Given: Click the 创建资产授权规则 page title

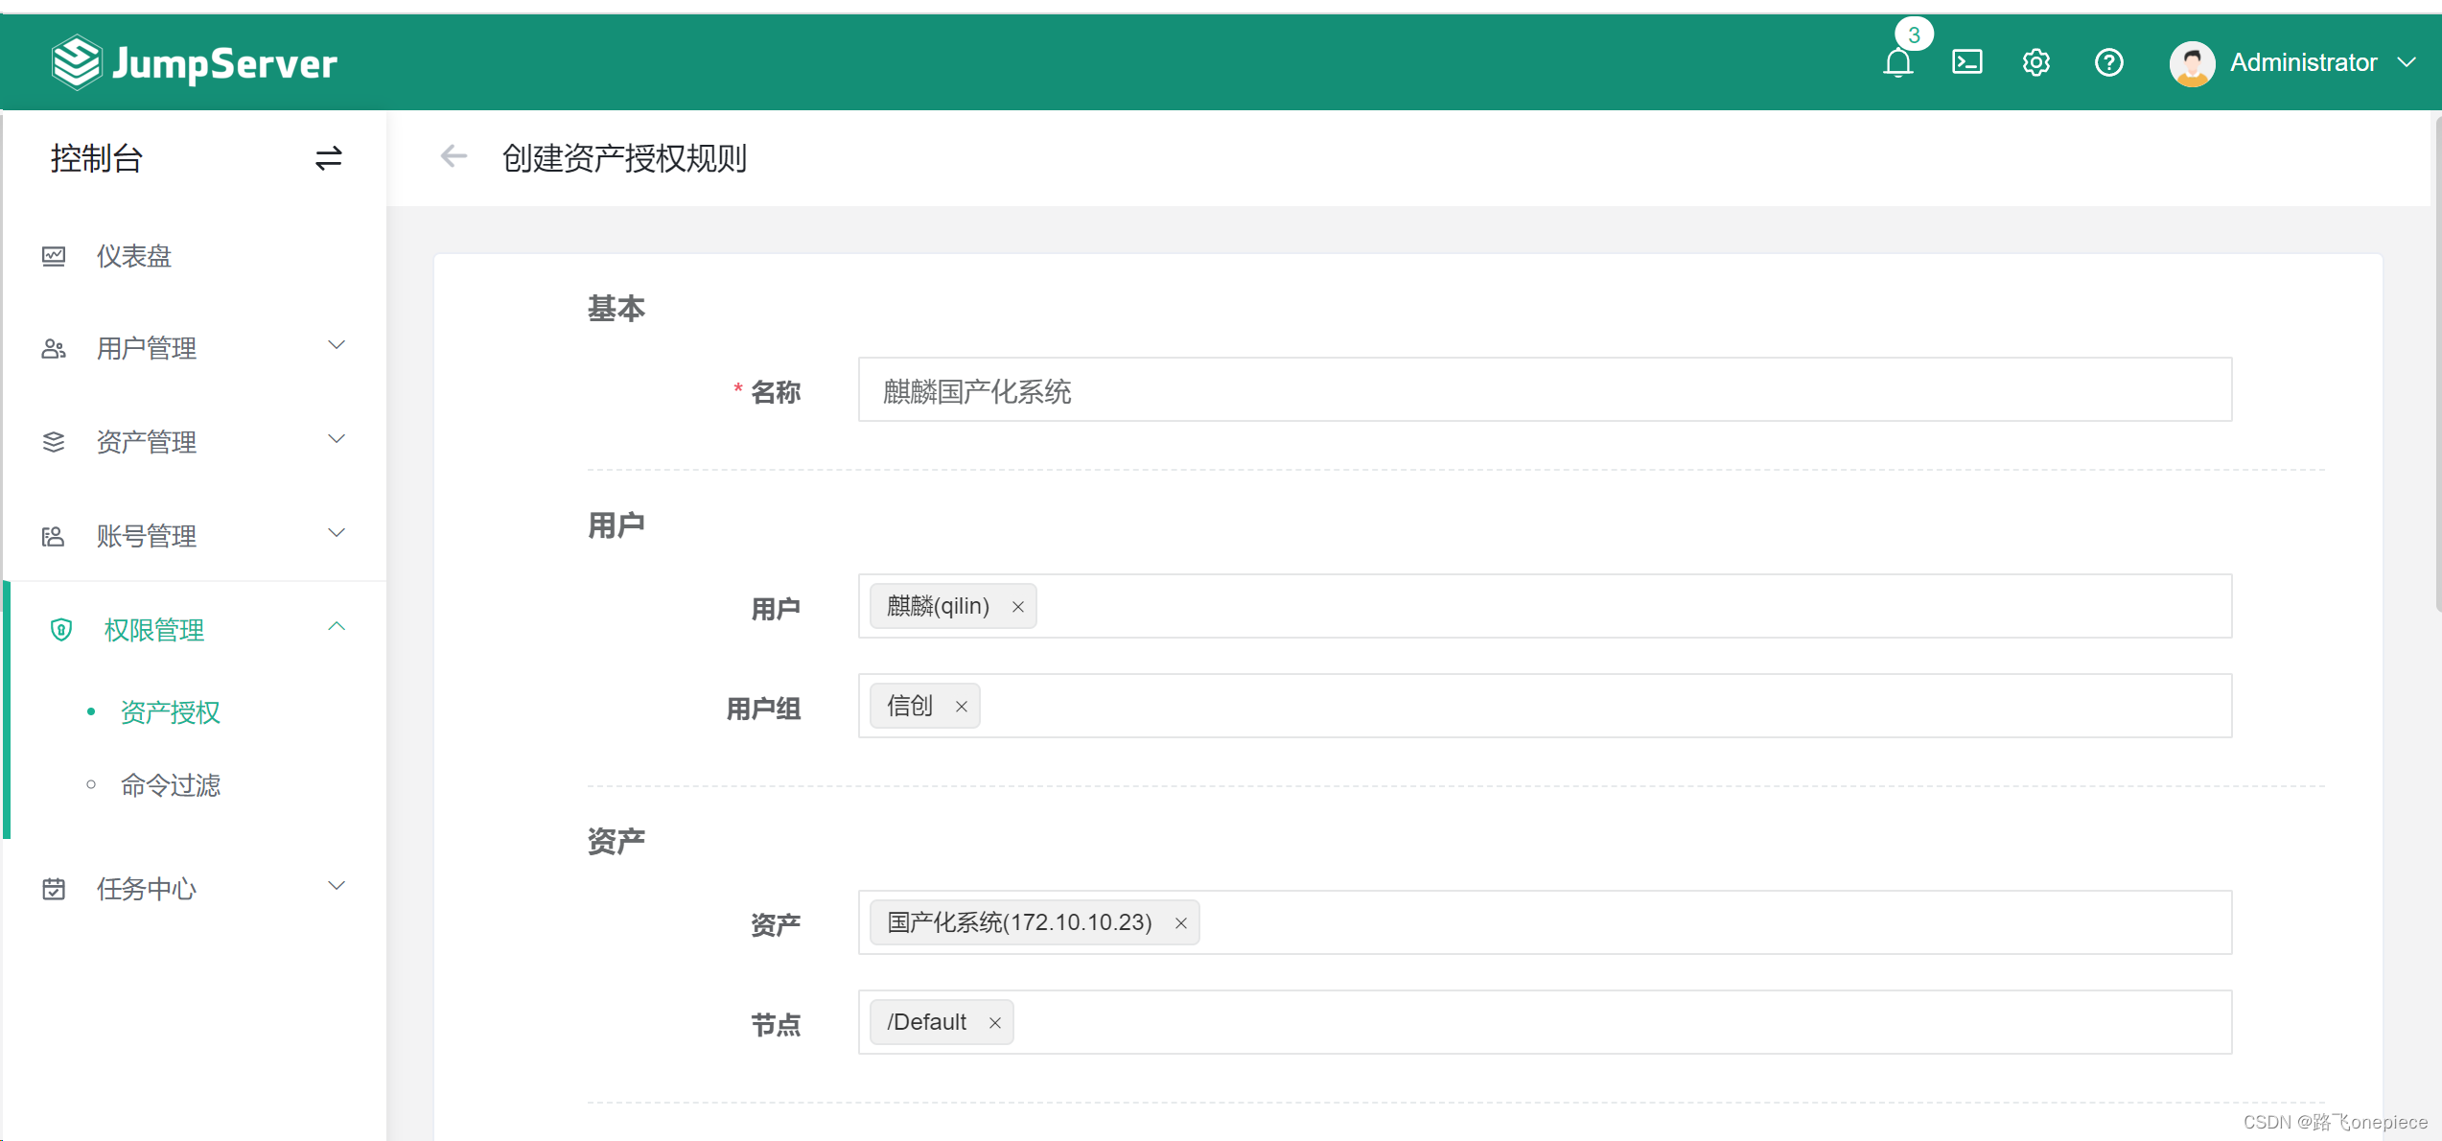Looking at the screenshot, I should pos(624,158).
